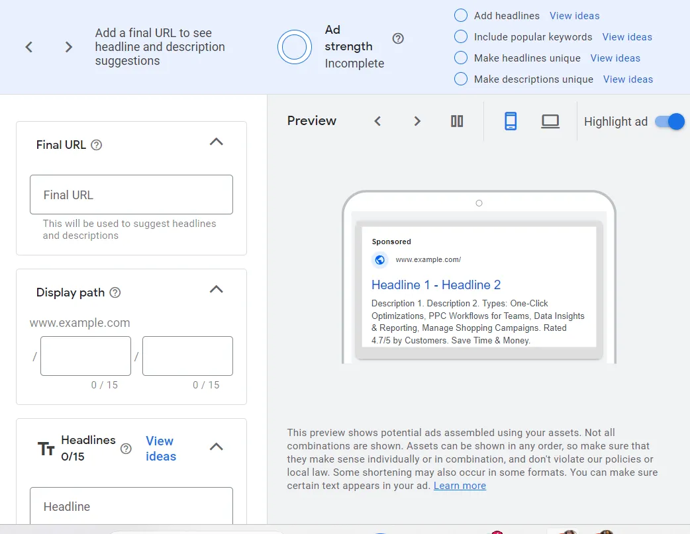Image resolution: width=690 pixels, height=534 pixels.
Task: Select mobile device preview
Action: tap(511, 121)
